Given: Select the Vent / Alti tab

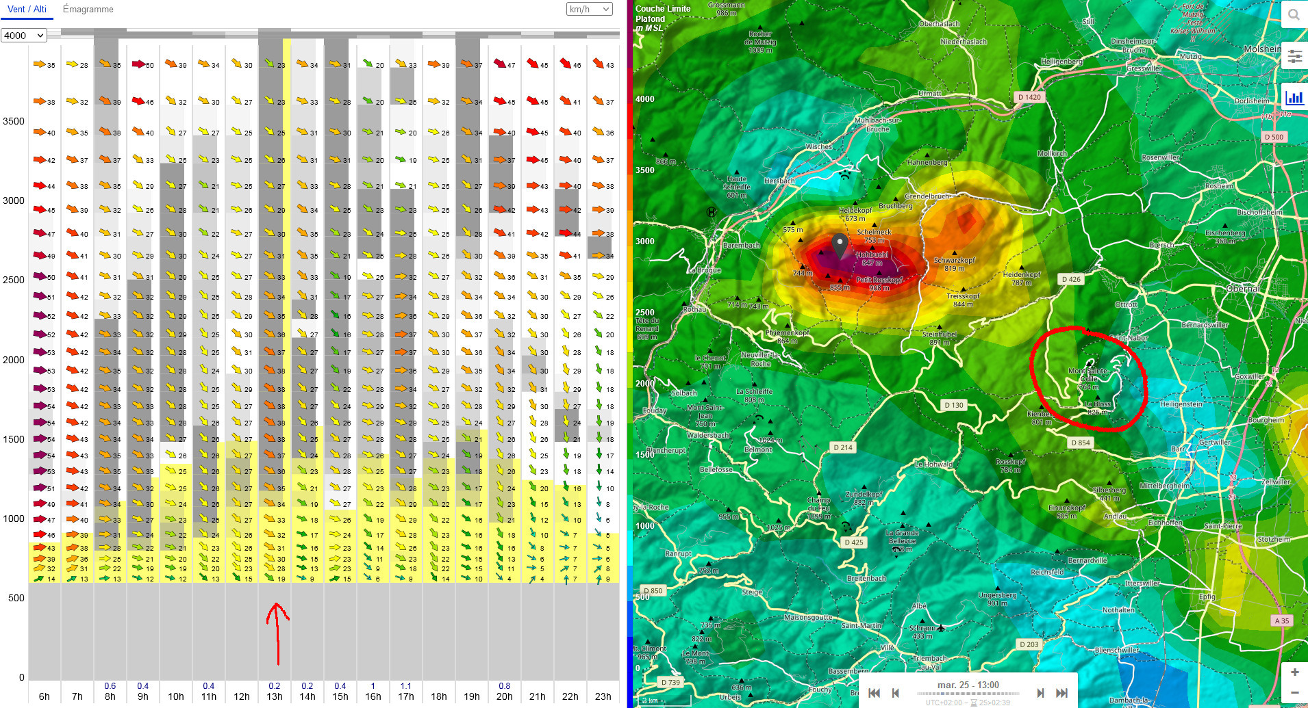Looking at the screenshot, I should click(x=27, y=10).
